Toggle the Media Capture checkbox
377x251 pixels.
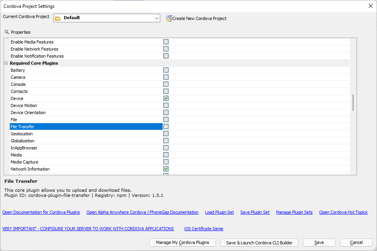(166, 162)
